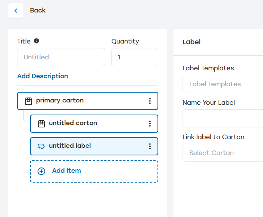Click the Label panel heading
Screen dimensions: 263x217
pyautogui.click(x=191, y=42)
